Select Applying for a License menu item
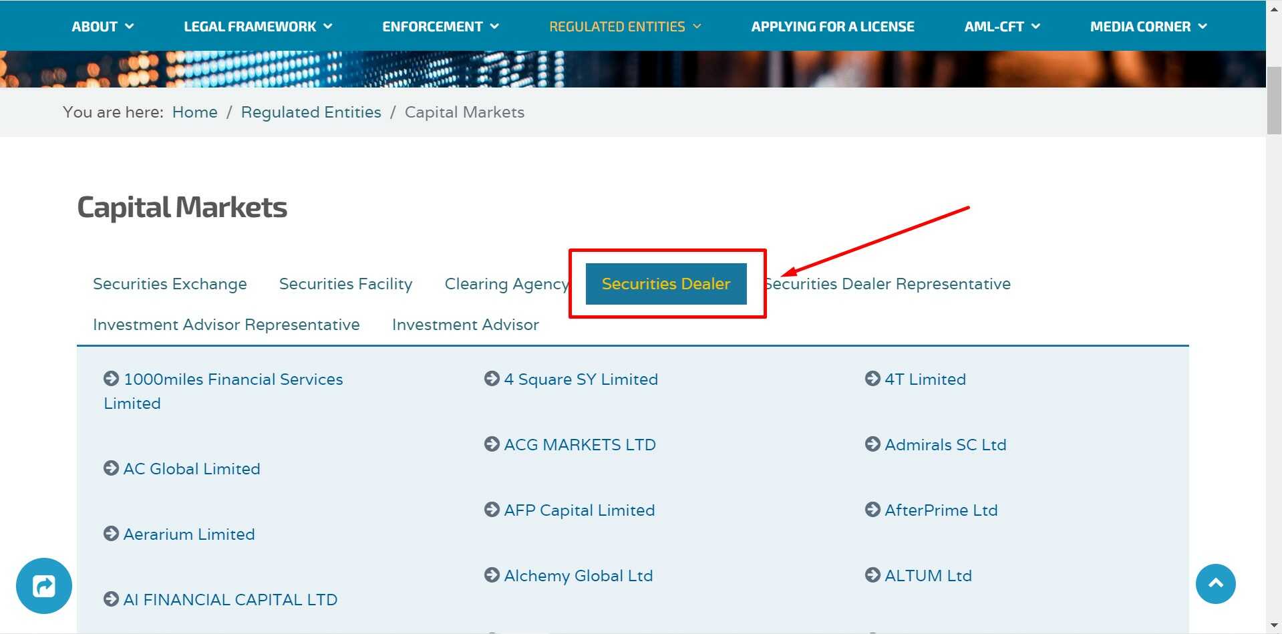This screenshot has height=634, width=1282. point(832,27)
